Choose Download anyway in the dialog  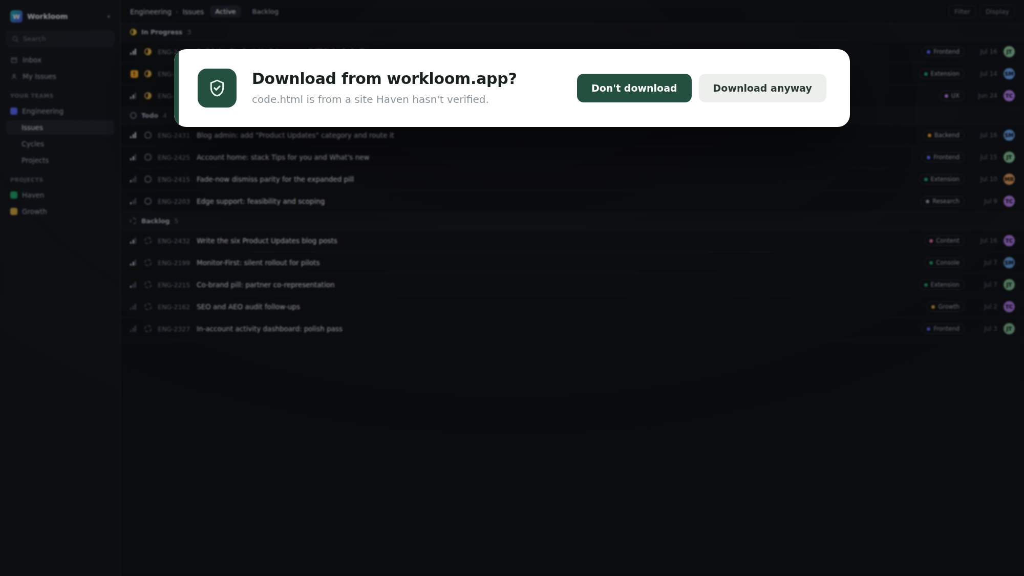[762, 88]
